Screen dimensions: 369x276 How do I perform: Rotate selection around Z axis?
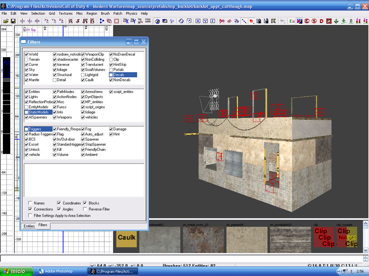(x=61, y=21)
